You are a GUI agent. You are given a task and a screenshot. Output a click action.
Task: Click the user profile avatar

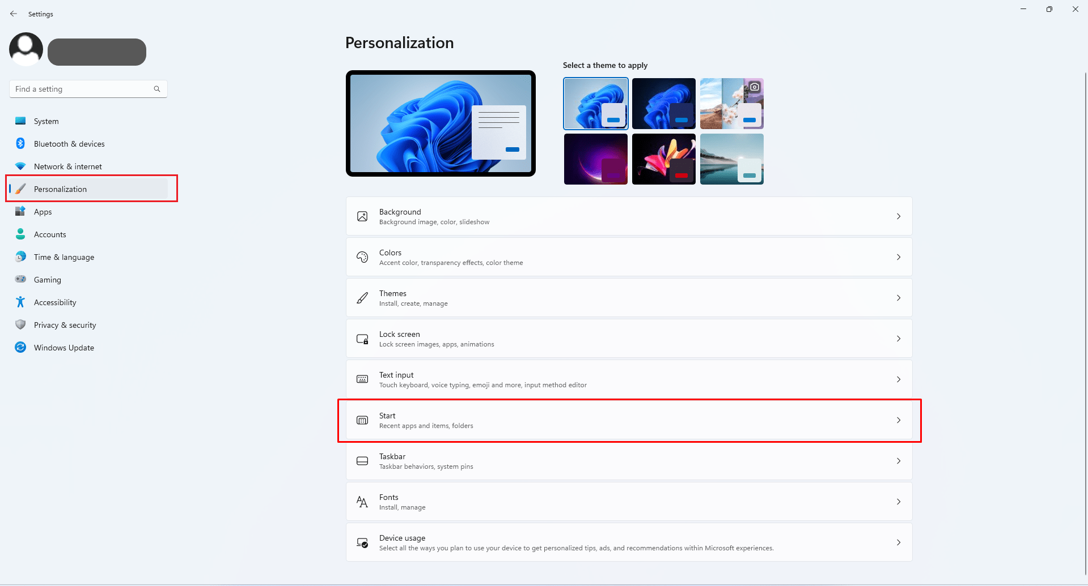click(26, 49)
